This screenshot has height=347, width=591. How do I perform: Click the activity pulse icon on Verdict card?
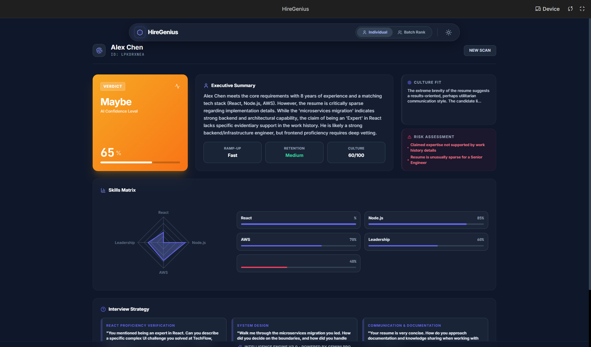pyautogui.click(x=177, y=86)
